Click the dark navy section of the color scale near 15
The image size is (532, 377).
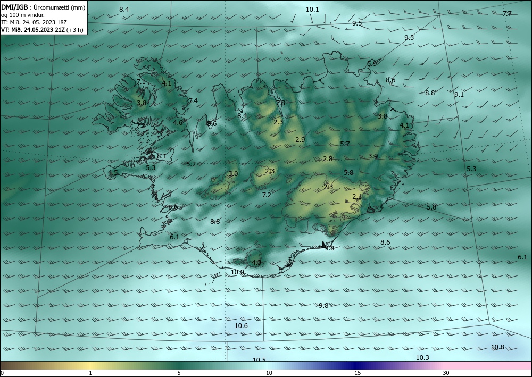point(357,365)
